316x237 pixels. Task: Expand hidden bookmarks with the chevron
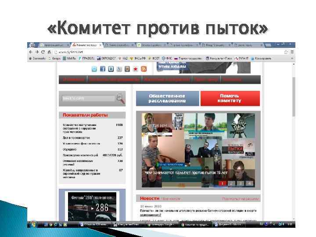292,58
